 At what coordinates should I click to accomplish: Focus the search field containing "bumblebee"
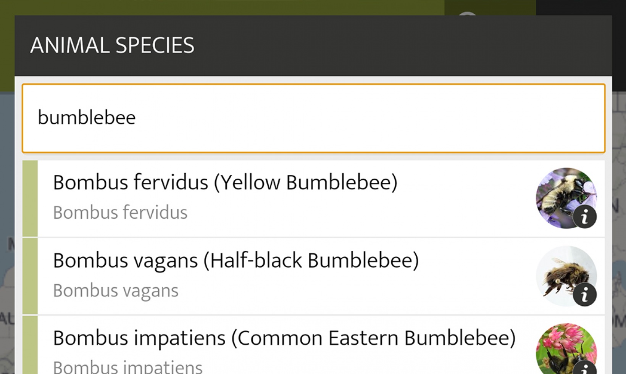313,118
